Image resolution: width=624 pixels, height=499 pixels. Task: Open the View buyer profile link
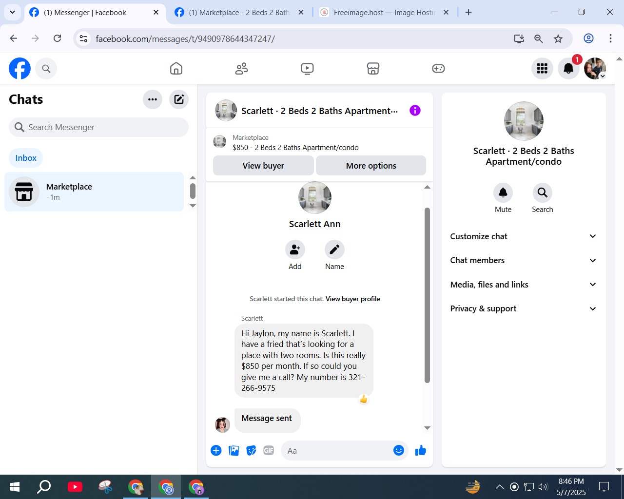(353, 299)
